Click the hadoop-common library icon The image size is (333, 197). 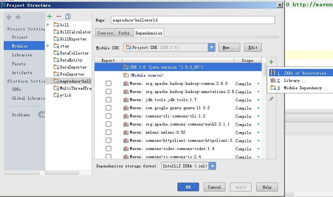pos(126,84)
